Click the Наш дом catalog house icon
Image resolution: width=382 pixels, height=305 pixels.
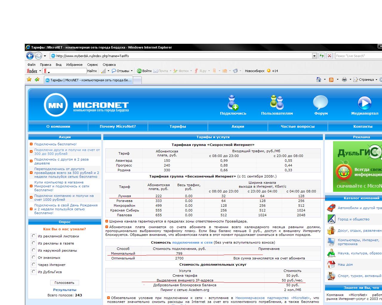[331, 264]
